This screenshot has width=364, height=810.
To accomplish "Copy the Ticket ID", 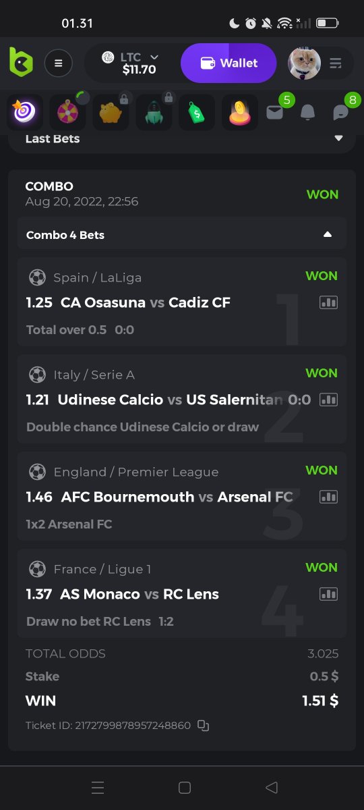I will pos(203,726).
